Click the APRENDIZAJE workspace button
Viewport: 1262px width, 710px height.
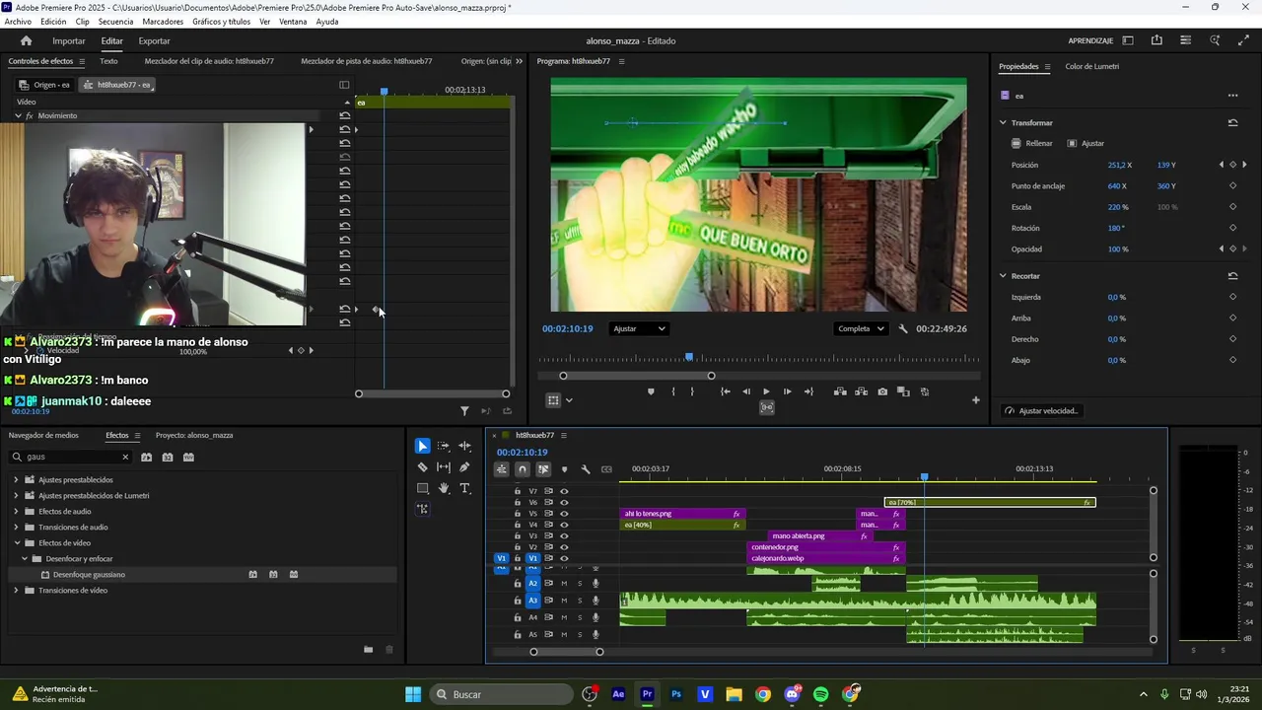(1090, 40)
